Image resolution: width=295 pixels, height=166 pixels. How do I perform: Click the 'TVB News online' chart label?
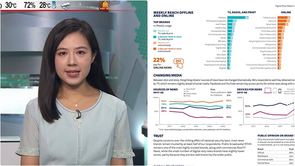(x=270, y=18)
